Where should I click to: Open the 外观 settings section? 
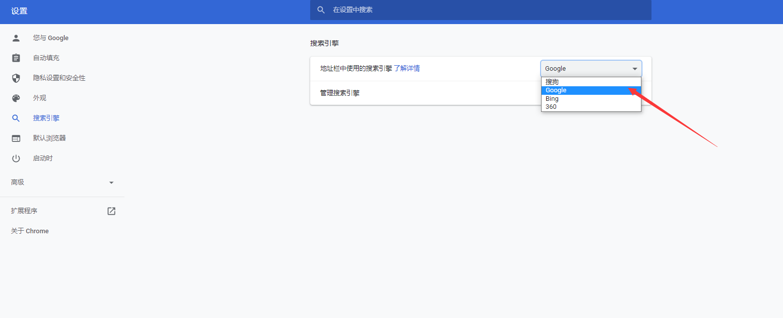pos(40,98)
